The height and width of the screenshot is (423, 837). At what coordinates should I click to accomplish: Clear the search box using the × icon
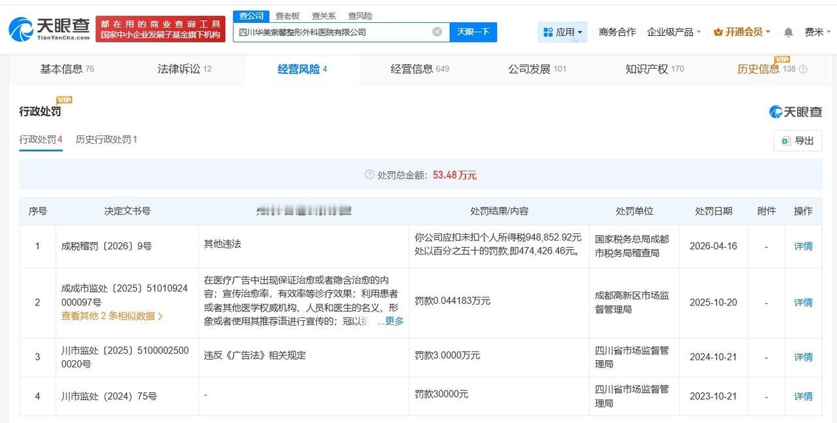coord(436,31)
